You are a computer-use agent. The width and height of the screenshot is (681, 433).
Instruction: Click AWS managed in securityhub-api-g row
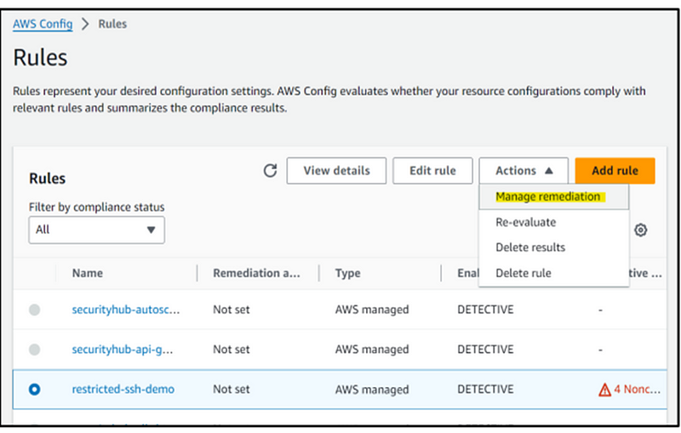coord(372,350)
